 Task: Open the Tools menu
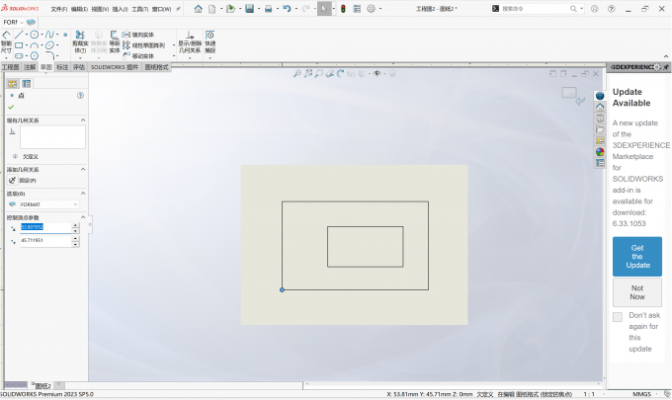click(x=139, y=9)
